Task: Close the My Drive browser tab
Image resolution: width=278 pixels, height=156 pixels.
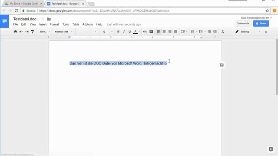Action: pyautogui.click(x=41, y=3)
